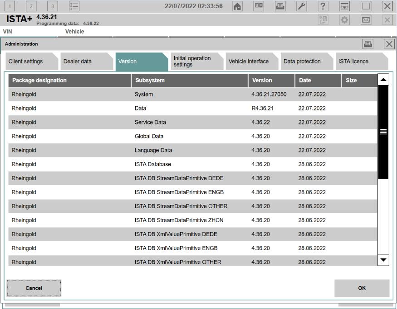This screenshot has width=397, height=309.
Task: Click version '4.36.20' in ISTA Database row
Action: (260, 164)
